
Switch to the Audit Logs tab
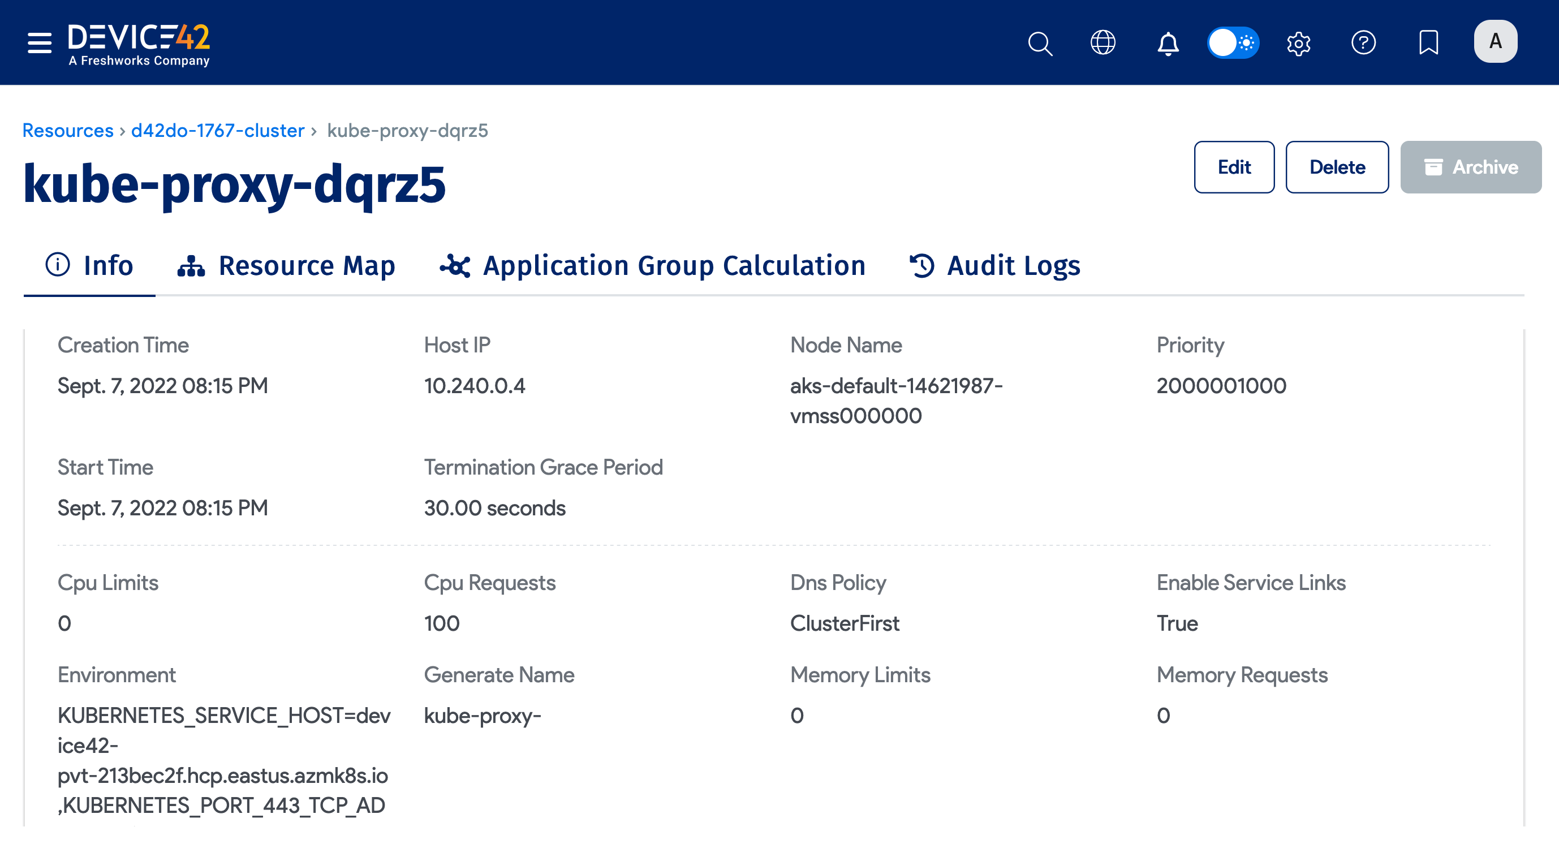coord(994,266)
